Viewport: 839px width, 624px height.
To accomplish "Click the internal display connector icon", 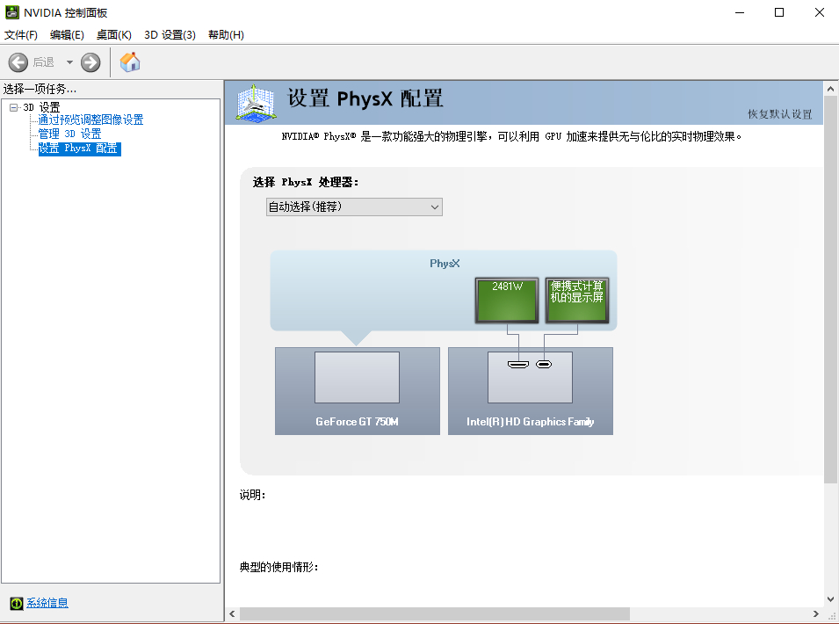I will point(544,365).
